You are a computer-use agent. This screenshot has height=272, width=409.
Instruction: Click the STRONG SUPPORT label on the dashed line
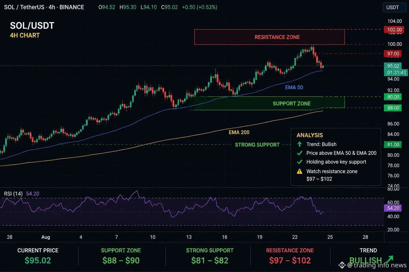pos(257,145)
